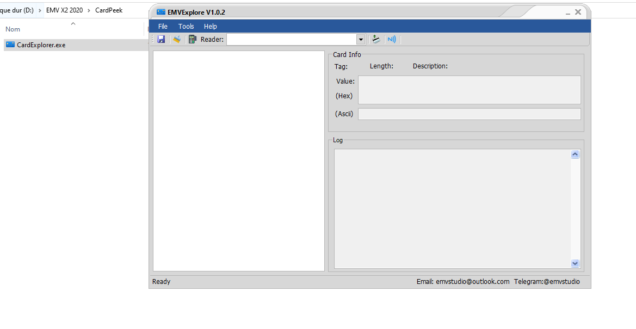The width and height of the screenshot is (636, 329).
Task: Click the card reader terminal icon
Action: pyautogui.click(x=193, y=39)
